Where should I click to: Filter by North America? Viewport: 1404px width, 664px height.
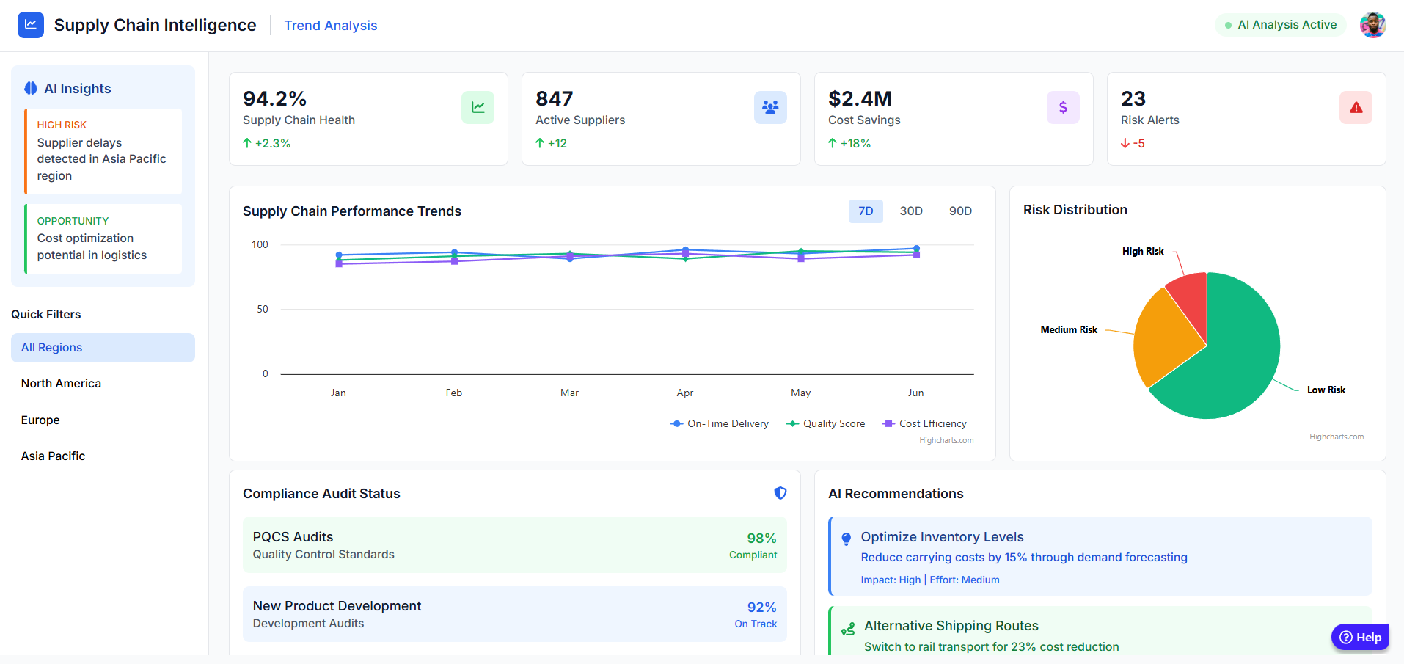(103, 384)
